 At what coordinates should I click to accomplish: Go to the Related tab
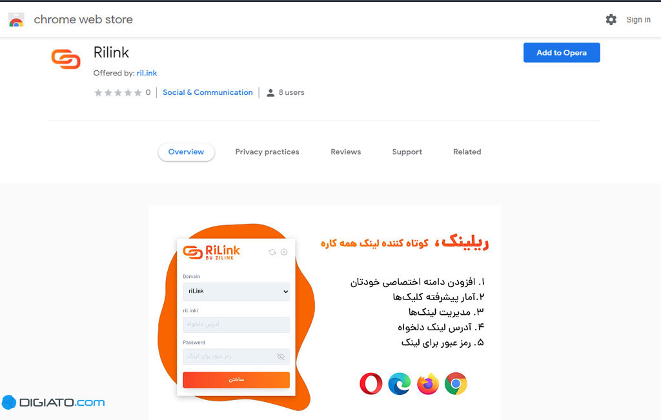point(467,152)
